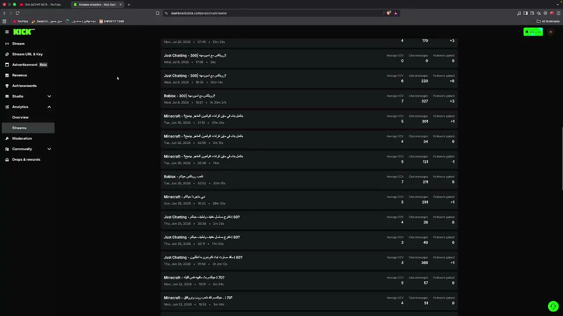Open the ENFINITY TEAM bookmark
Screen dimensions: 563x316
click(112, 21)
